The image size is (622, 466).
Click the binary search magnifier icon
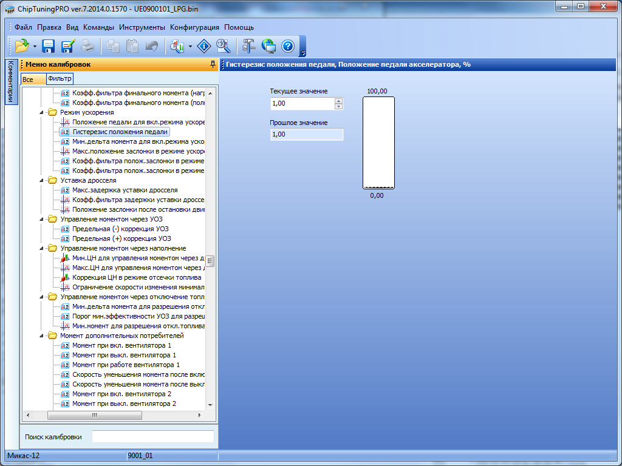(223, 46)
